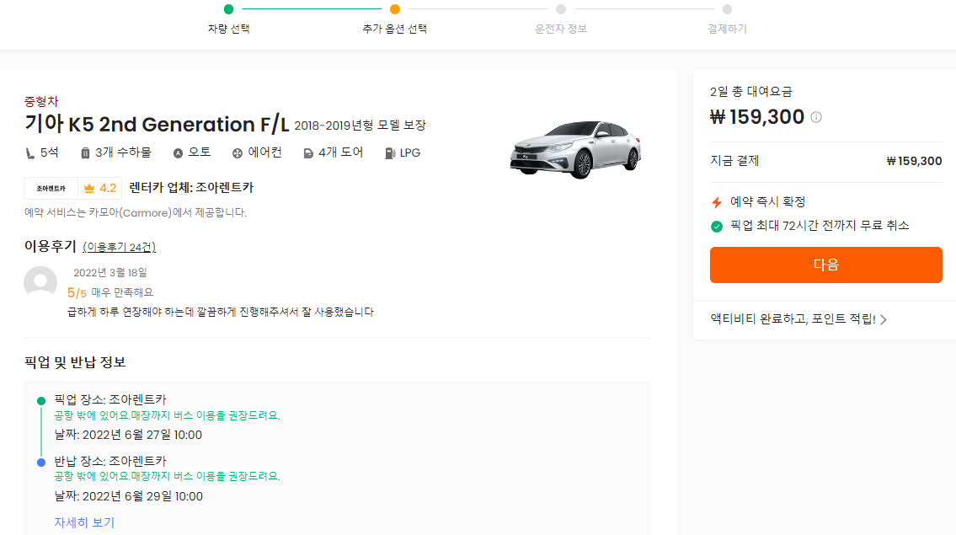Click the 2018-2019년형 모델 보장 text
Viewport: 956px width, 535px height.
coord(360,126)
